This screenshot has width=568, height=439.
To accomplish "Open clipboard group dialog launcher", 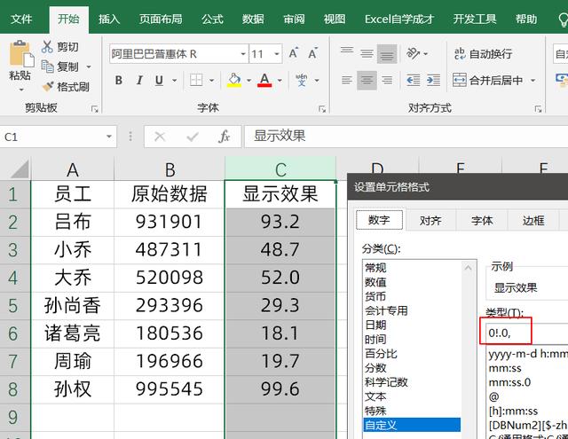I will [95, 108].
